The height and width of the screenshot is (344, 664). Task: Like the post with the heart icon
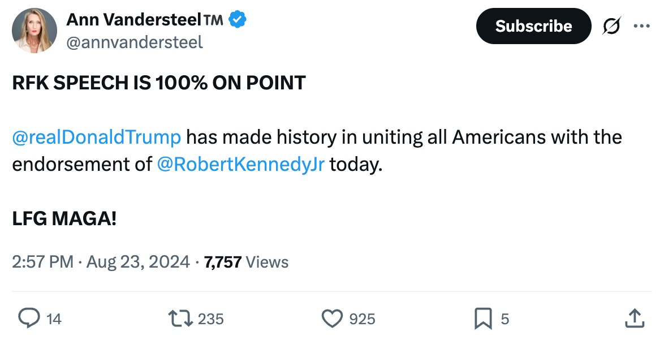pyautogui.click(x=332, y=319)
